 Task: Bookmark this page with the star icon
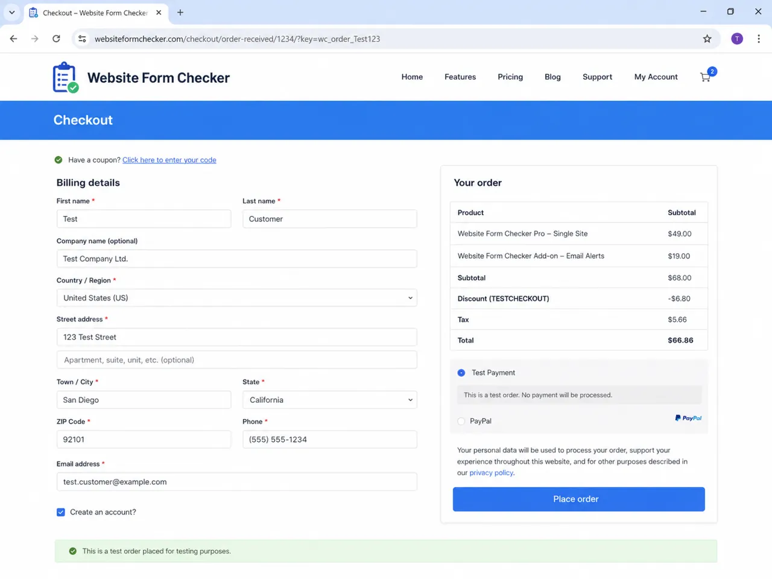(707, 39)
